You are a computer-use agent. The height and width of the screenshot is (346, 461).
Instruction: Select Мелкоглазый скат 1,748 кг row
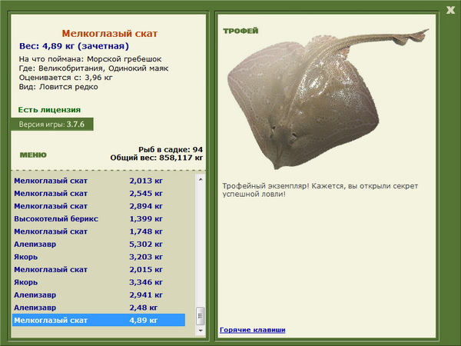pos(99,231)
